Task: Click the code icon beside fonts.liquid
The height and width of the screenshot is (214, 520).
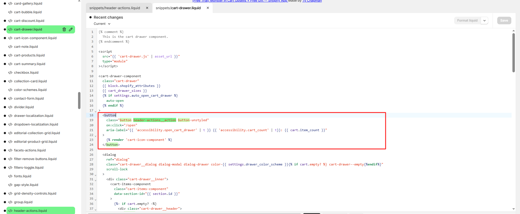Action: click(10, 176)
